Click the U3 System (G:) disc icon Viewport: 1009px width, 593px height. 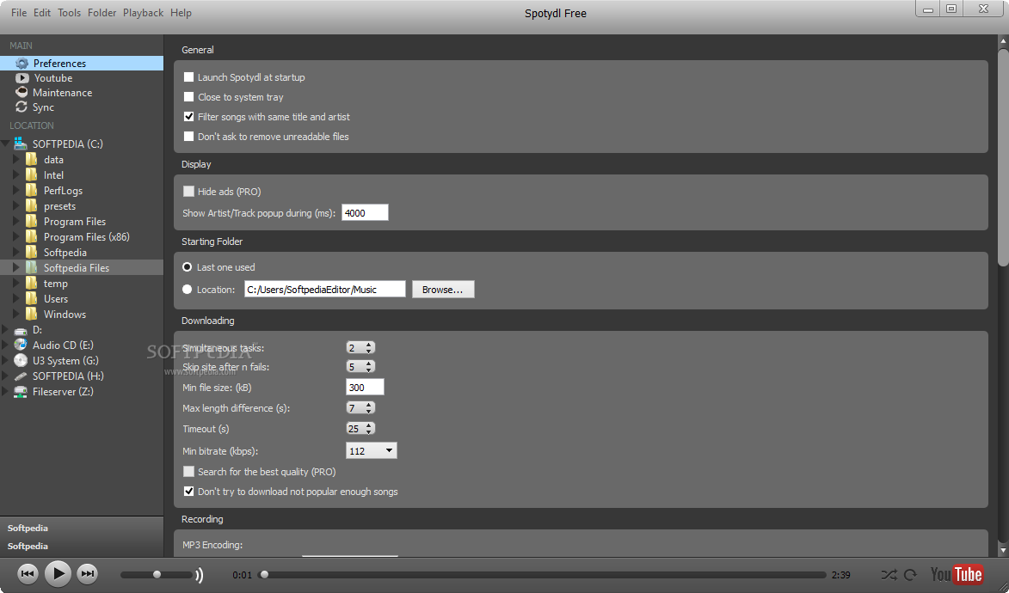click(21, 360)
